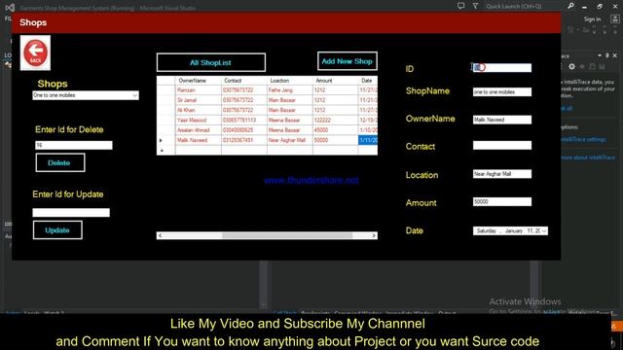This screenshot has width=623, height=350.
Task: Click the Visual Studio feedback icon
Action: click(x=460, y=6)
